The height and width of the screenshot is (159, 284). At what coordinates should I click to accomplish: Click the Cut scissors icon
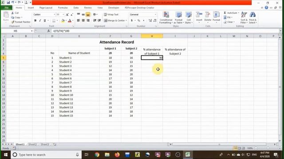pos(12,13)
